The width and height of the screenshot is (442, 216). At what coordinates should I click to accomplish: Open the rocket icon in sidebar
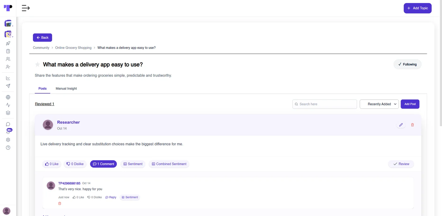tap(8, 43)
